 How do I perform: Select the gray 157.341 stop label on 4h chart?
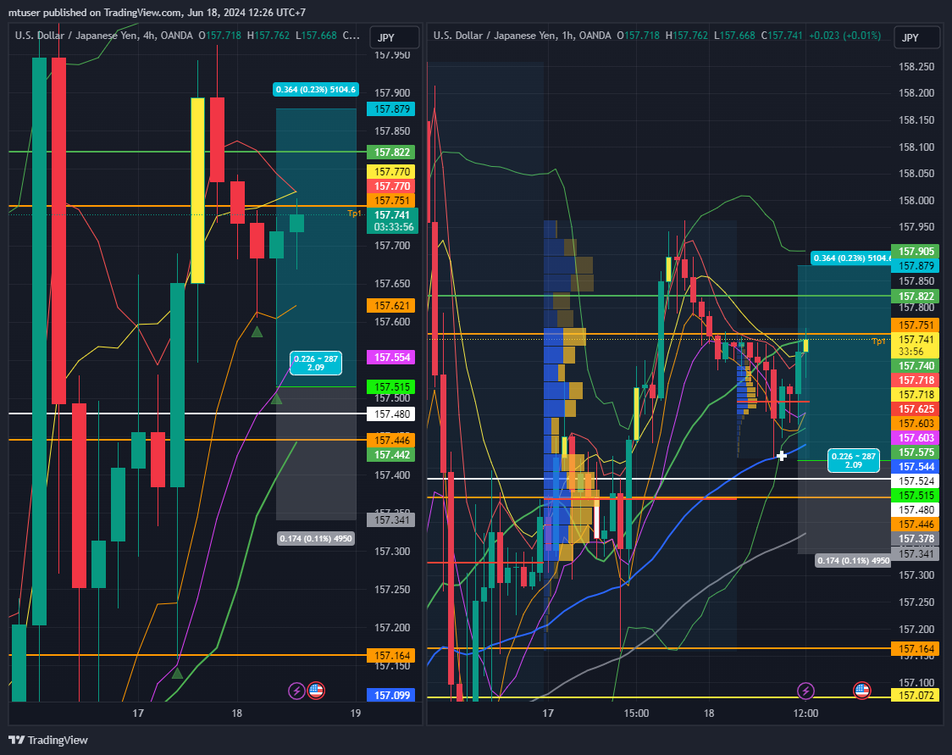391,520
